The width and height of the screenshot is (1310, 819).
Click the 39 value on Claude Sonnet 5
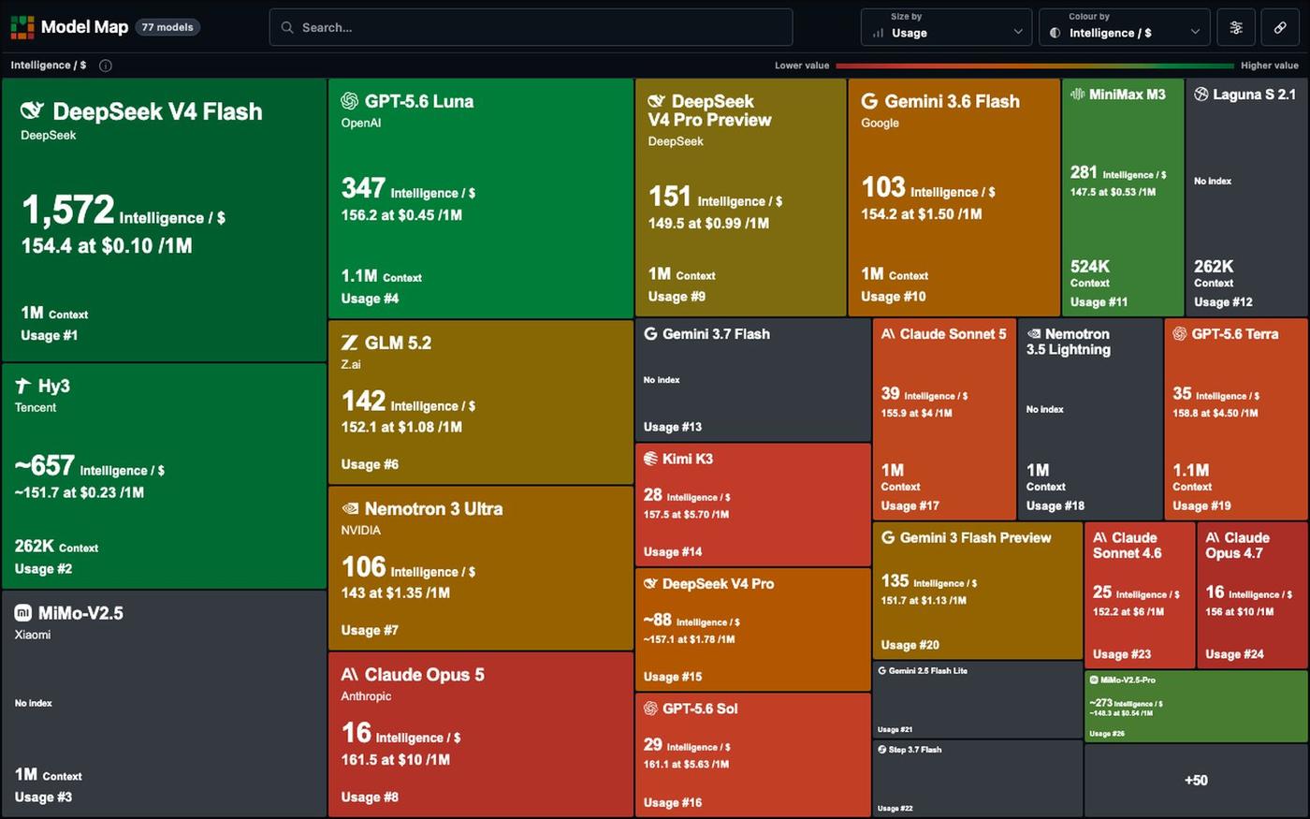[890, 394]
